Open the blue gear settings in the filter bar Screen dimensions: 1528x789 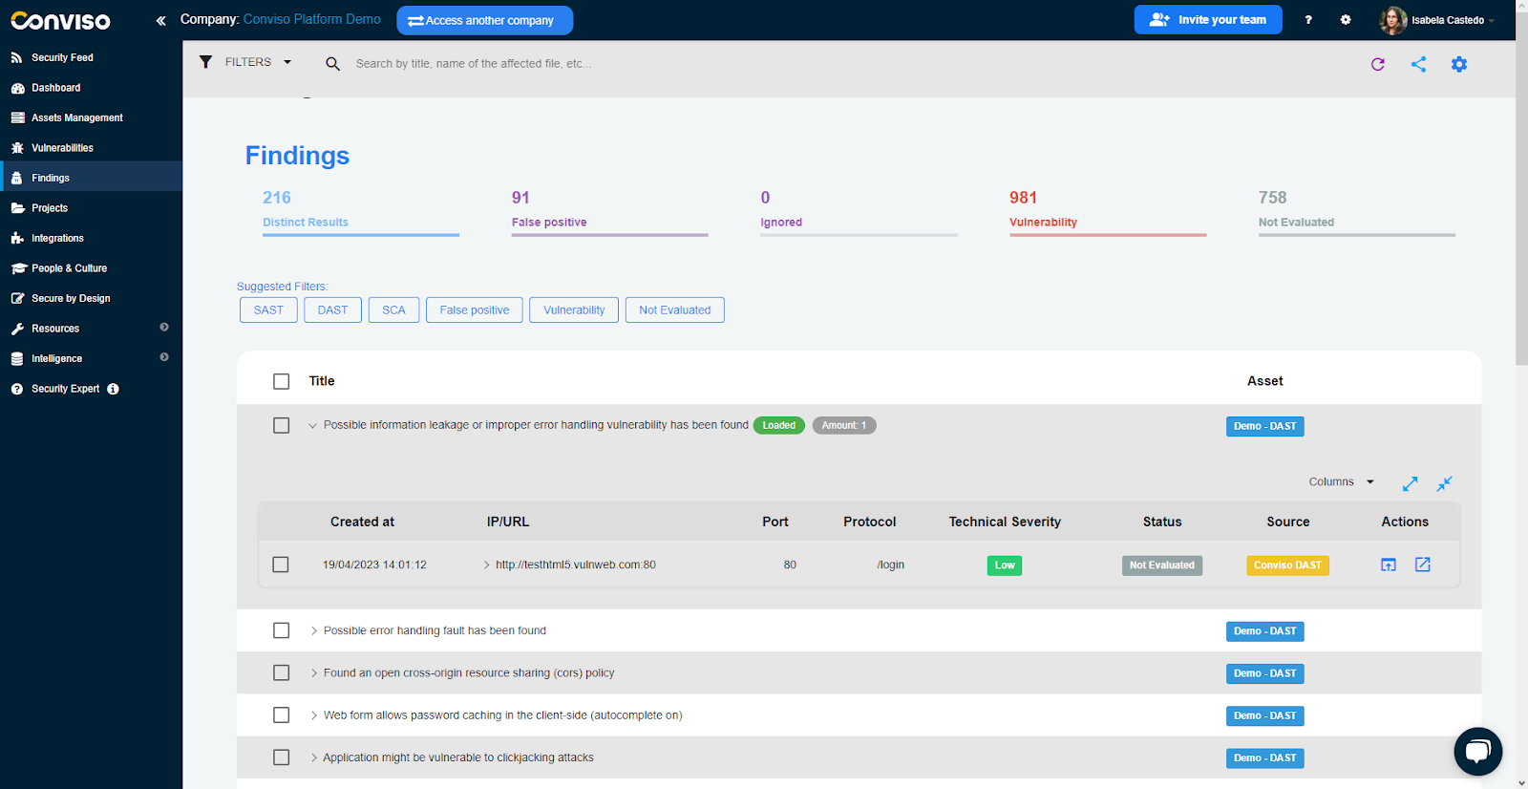[1458, 64]
